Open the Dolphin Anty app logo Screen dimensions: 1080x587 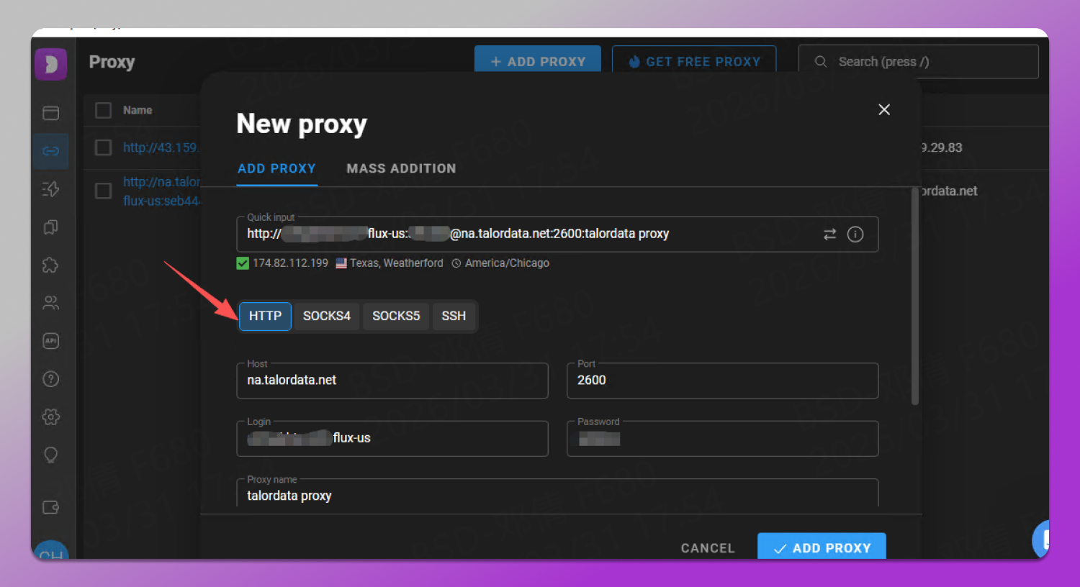tap(50, 64)
